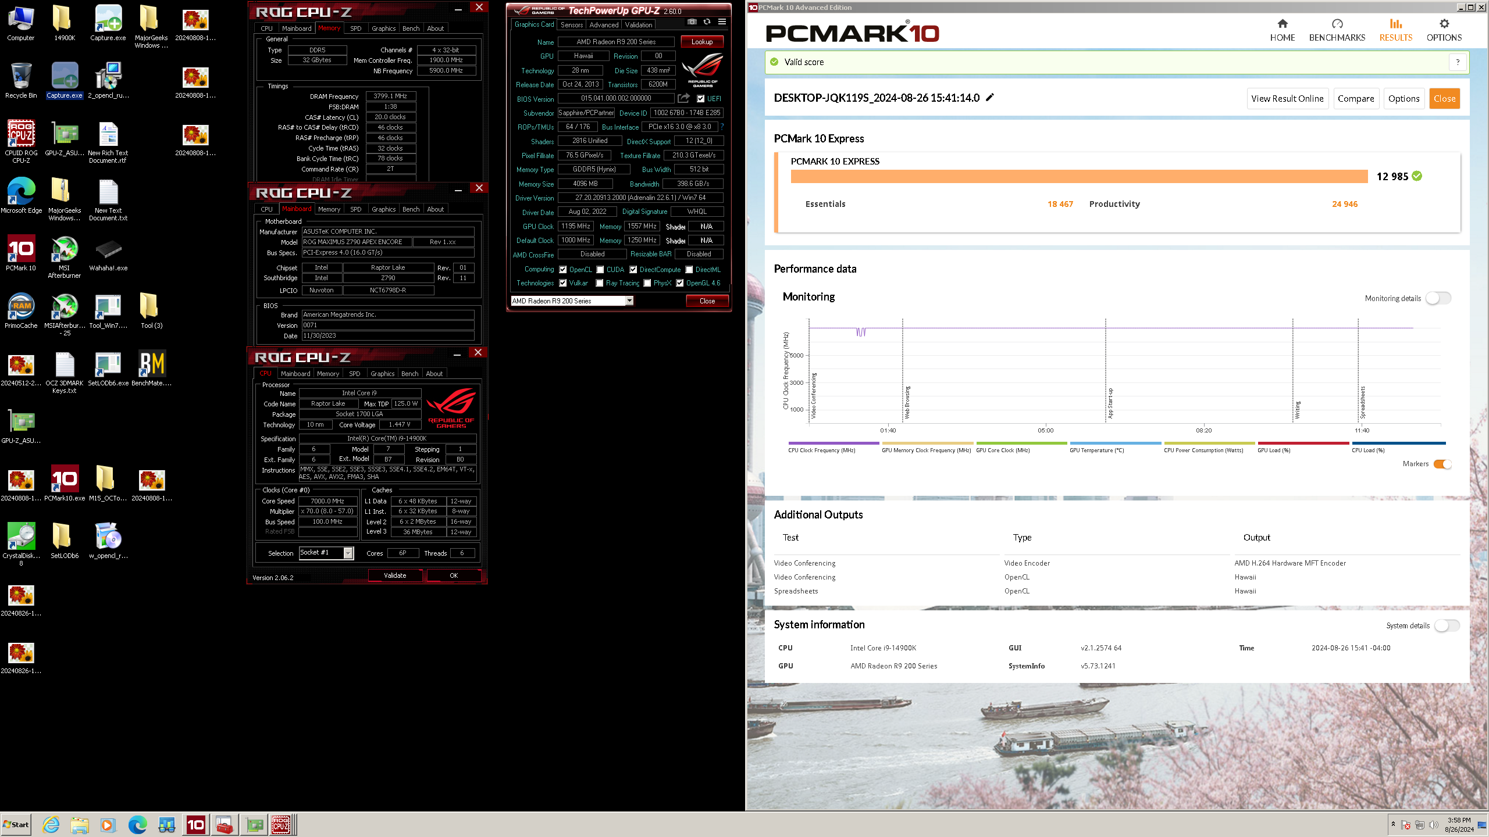Open the Socket #1 selection dropdown in CPU-Z
This screenshot has height=837, width=1489.
click(348, 553)
